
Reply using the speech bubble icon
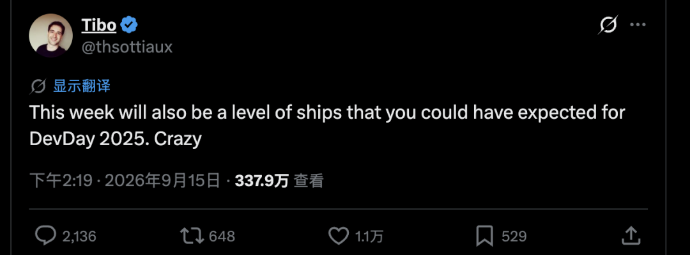click(x=45, y=236)
